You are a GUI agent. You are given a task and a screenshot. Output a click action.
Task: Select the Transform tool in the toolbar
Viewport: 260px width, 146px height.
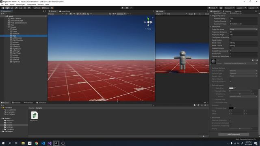[25, 8]
